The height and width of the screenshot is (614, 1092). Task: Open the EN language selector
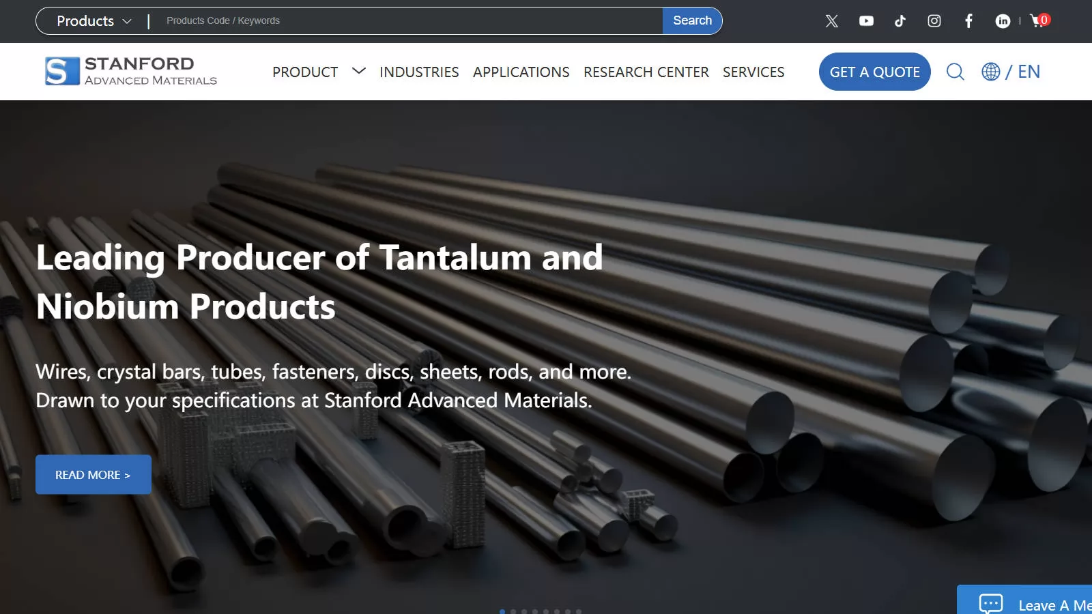pyautogui.click(x=1011, y=72)
